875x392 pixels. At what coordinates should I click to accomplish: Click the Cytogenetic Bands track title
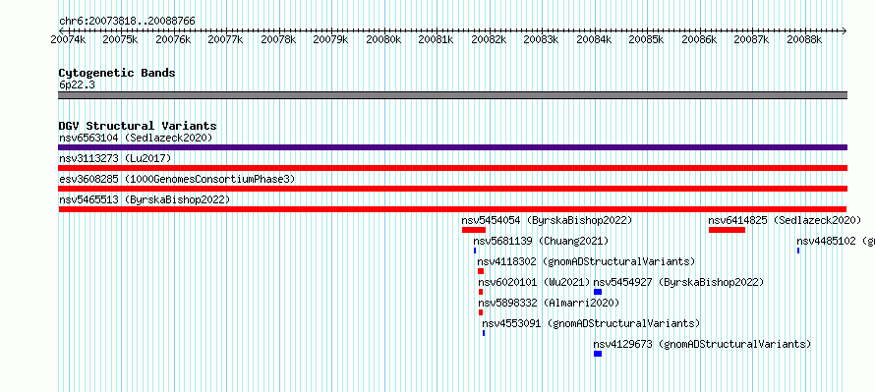[117, 73]
